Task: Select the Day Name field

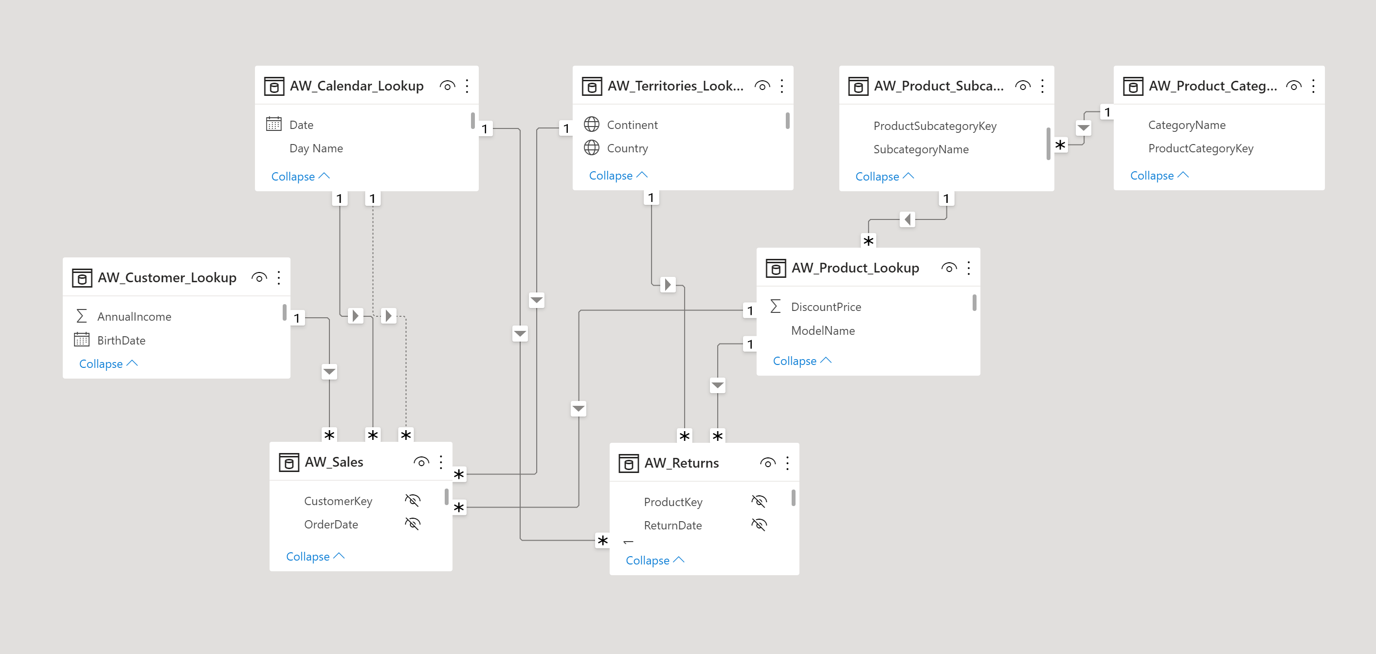Action: pos(316,148)
